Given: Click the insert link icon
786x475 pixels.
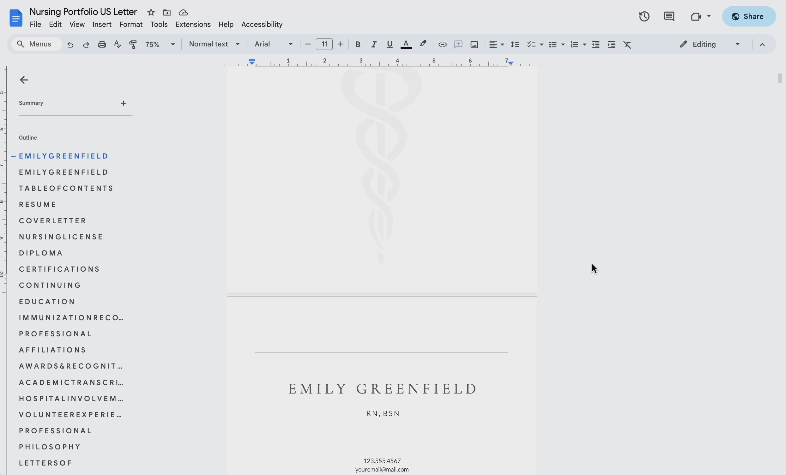Looking at the screenshot, I should coord(442,44).
